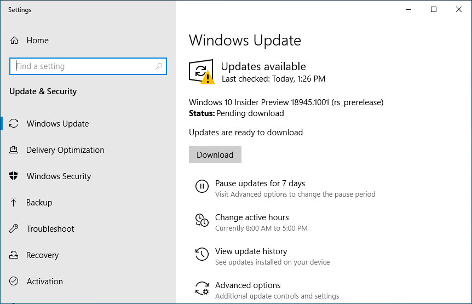Image resolution: width=472 pixels, height=304 pixels.
Task: Click the magnifier icon in search box
Action: (x=159, y=66)
